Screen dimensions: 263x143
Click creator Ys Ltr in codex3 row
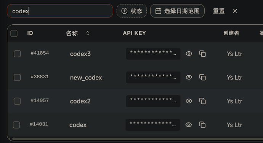click(x=234, y=54)
